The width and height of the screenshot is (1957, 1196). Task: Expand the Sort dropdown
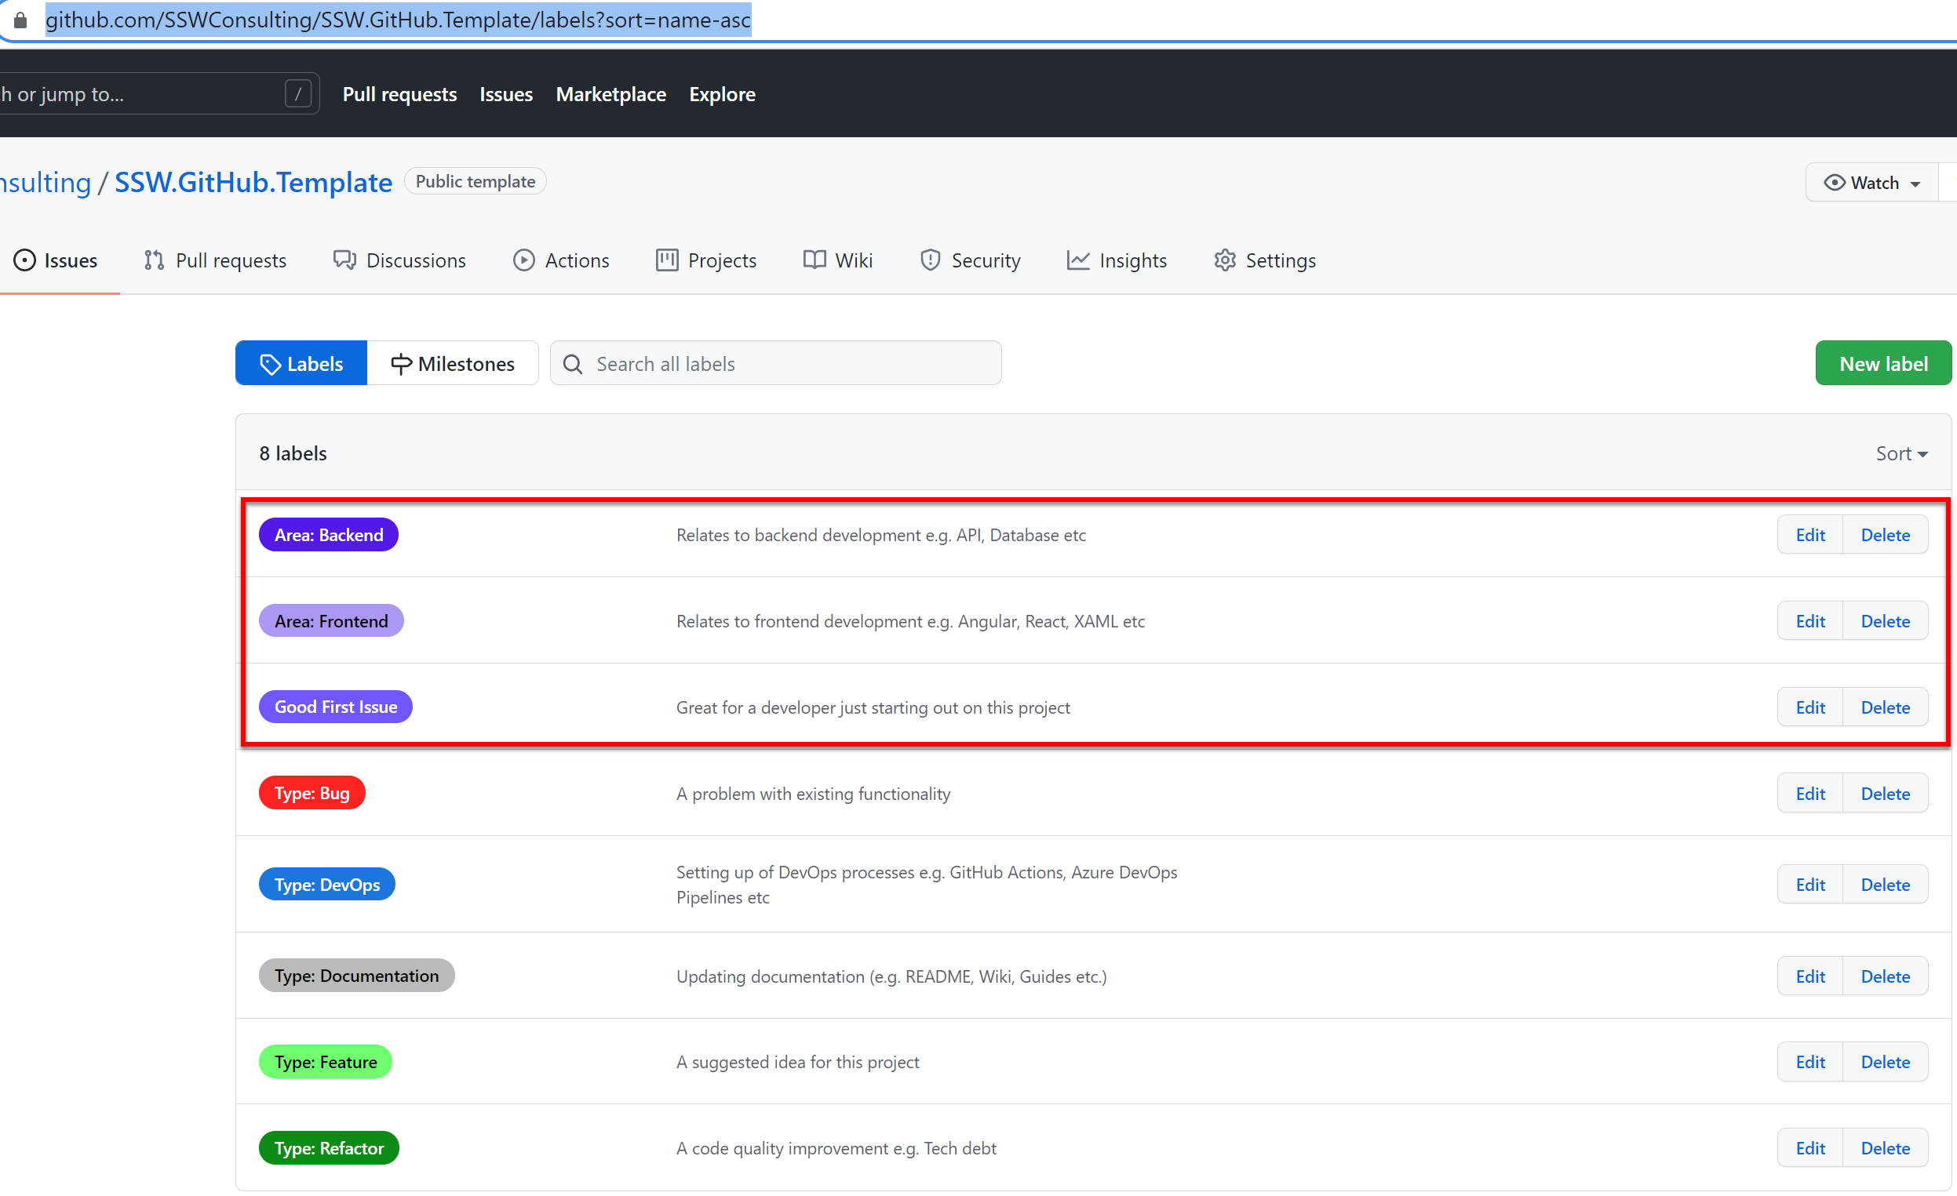click(x=1901, y=454)
